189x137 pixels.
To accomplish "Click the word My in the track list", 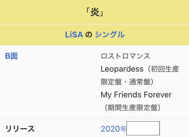I will pyautogui.click(x=106, y=95).
